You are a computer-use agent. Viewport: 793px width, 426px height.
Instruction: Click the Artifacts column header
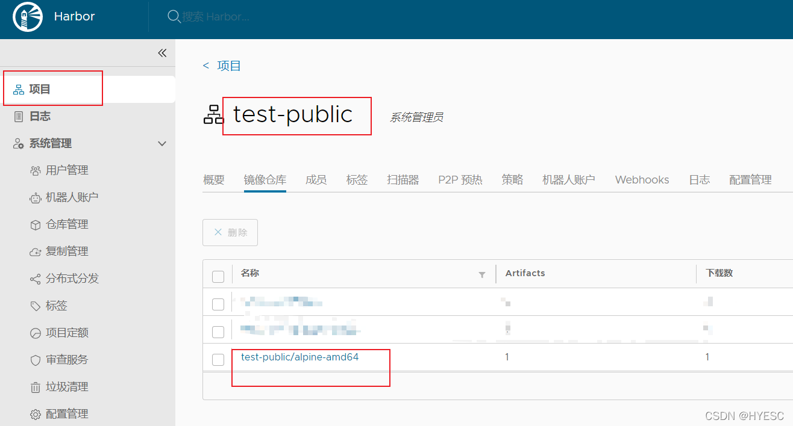click(525, 273)
